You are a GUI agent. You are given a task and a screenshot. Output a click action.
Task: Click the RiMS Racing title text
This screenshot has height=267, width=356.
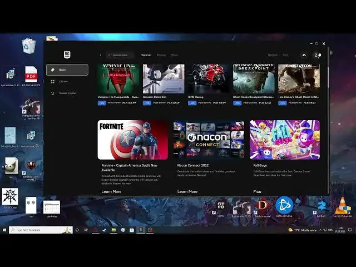point(195,97)
